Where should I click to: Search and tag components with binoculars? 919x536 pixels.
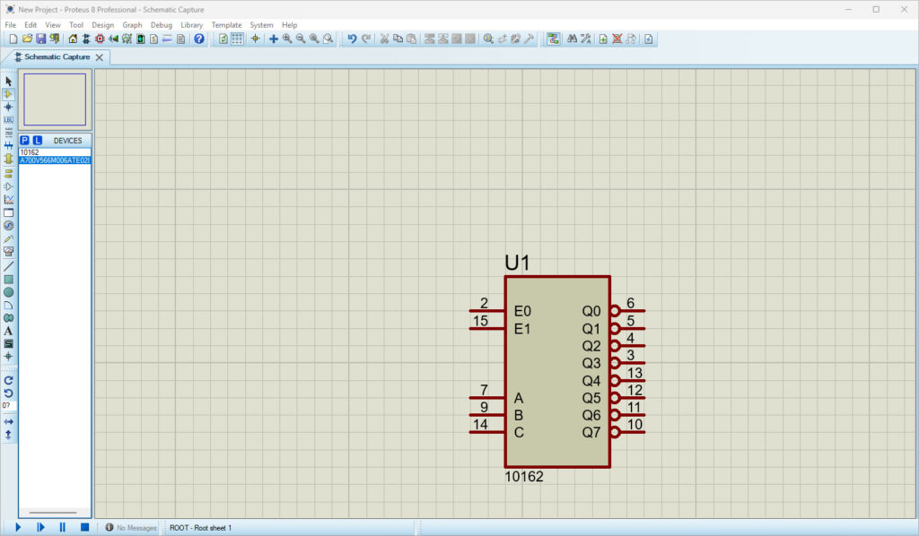point(573,39)
